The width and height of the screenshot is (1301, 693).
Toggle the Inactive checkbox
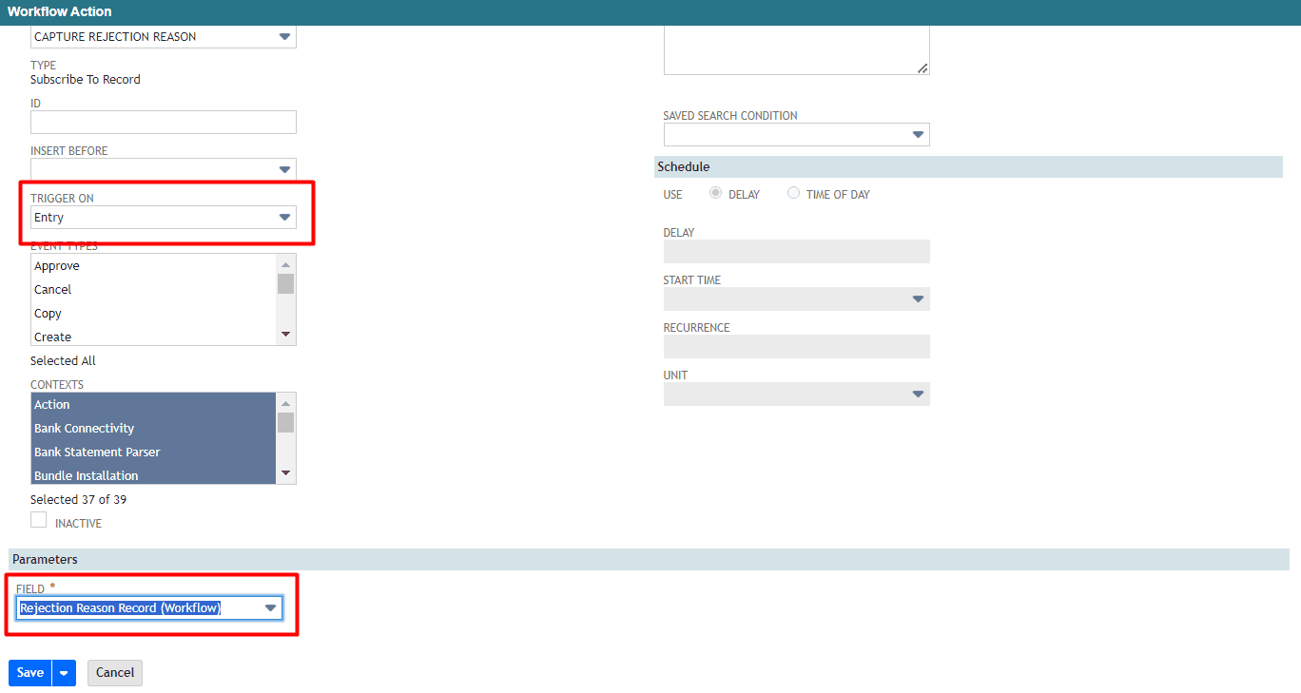39,520
